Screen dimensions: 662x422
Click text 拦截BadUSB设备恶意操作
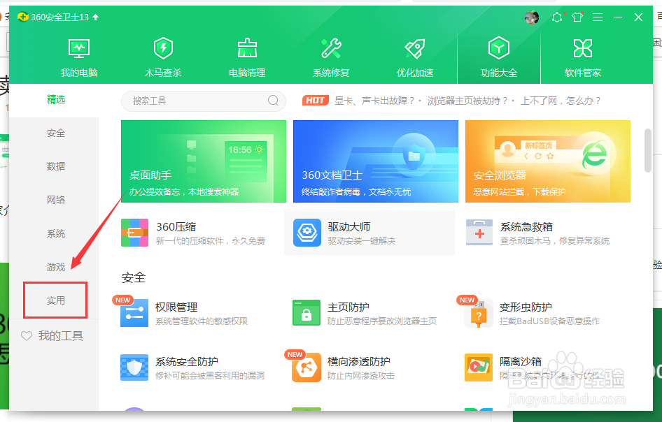coord(550,321)
